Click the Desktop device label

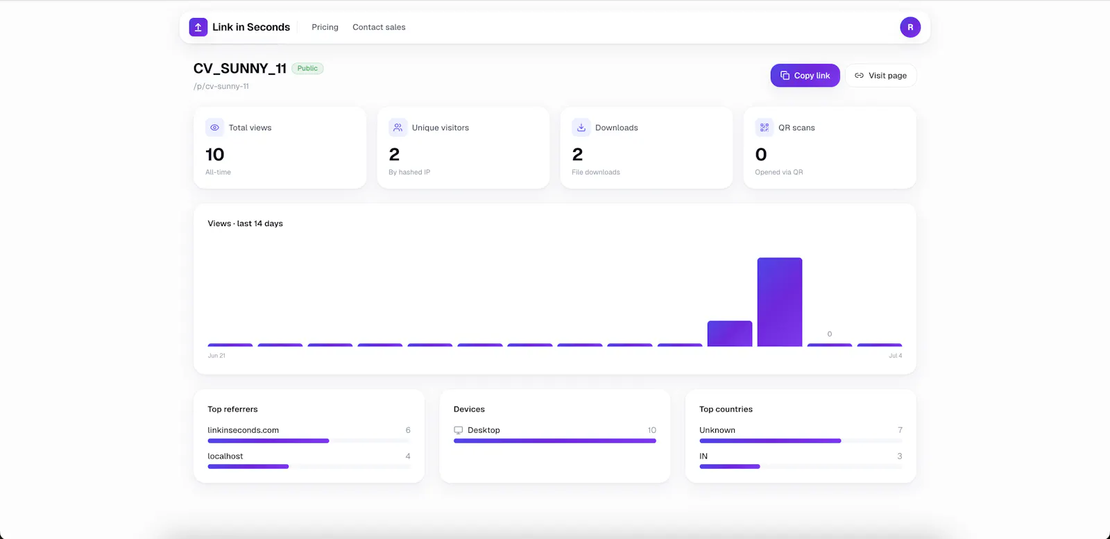tap(484, 430)
